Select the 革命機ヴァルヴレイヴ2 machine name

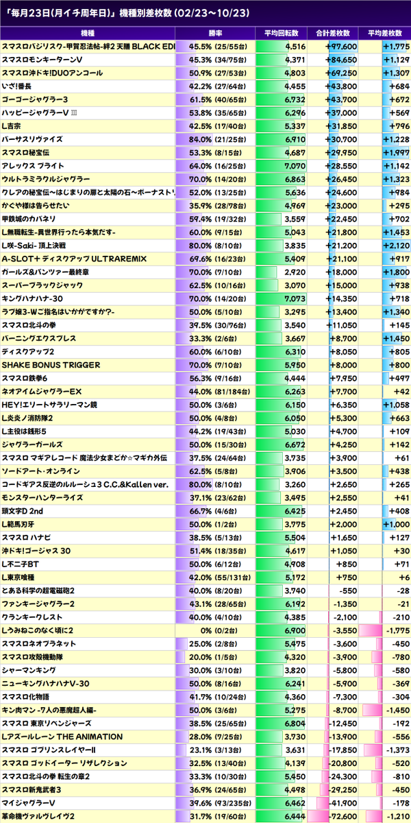(x=38, y=816)
